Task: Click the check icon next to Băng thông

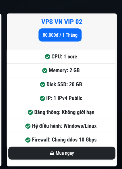Action: [x=30, y=112]
